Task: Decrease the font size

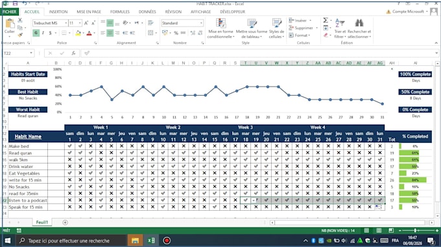Action: click(93, 23)
